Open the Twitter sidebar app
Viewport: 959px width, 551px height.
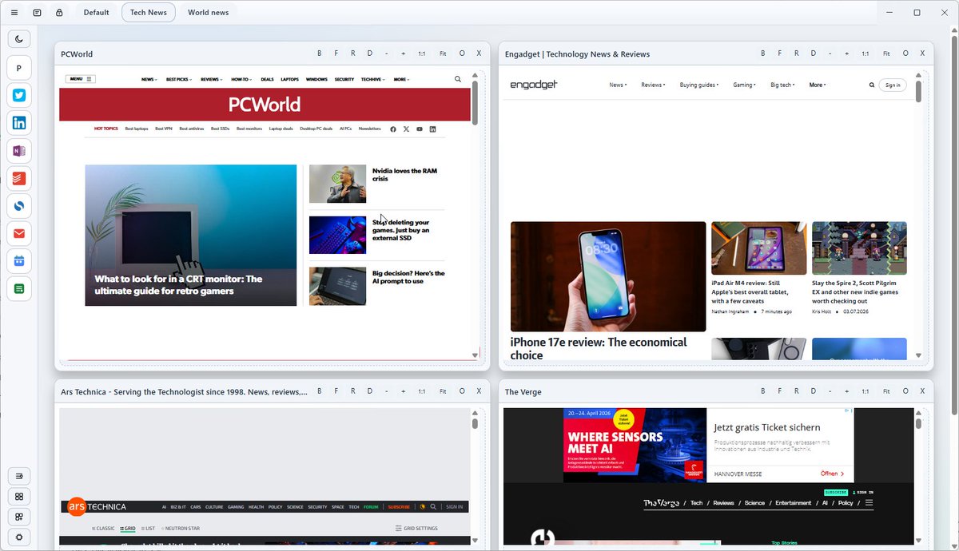(19, 95)
